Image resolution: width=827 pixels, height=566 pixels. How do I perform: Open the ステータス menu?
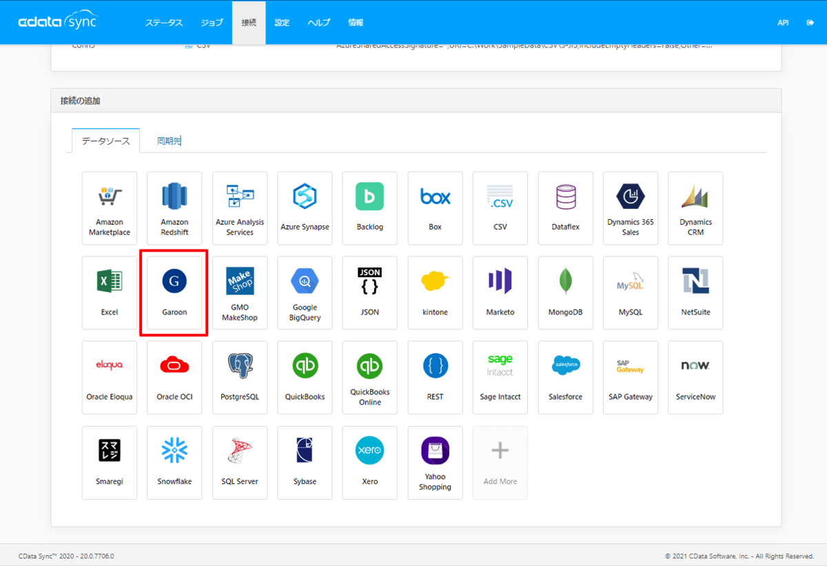(x=164, y=23)
